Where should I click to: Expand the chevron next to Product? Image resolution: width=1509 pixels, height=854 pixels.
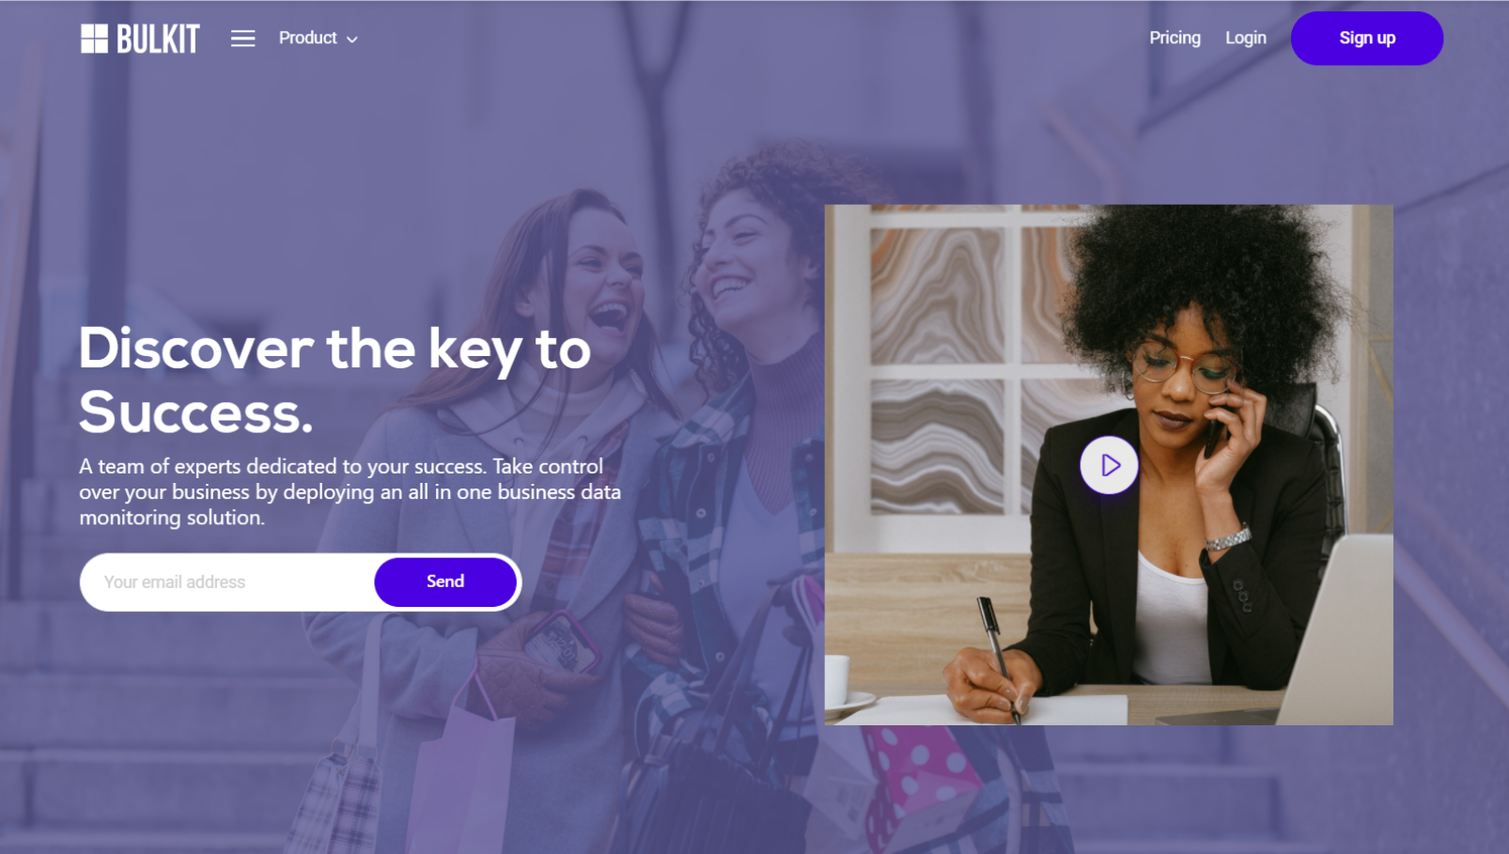(352, 39)
